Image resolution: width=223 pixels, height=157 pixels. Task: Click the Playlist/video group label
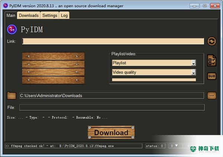pyautogui.click(x=124, y=54)
